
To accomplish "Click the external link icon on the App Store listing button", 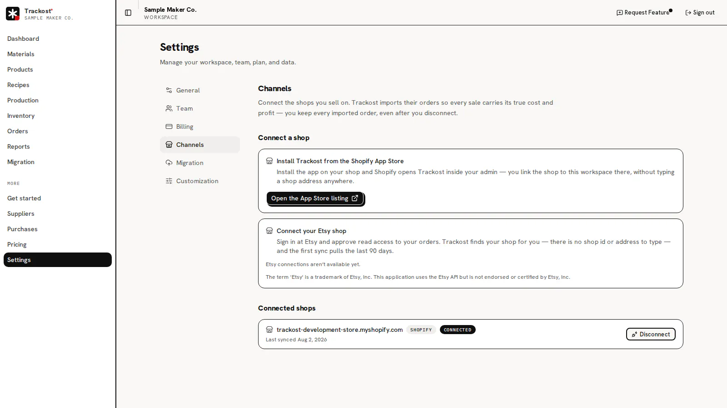I will [355, 198].
